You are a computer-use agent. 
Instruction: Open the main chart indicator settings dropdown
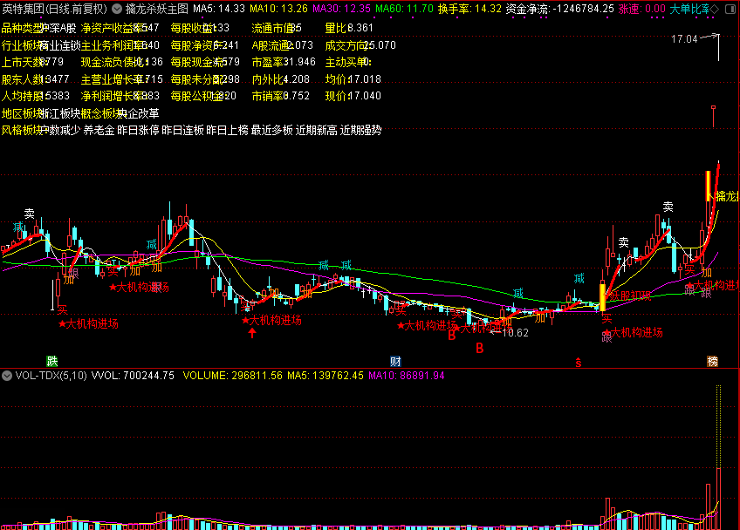coord(118,8)
